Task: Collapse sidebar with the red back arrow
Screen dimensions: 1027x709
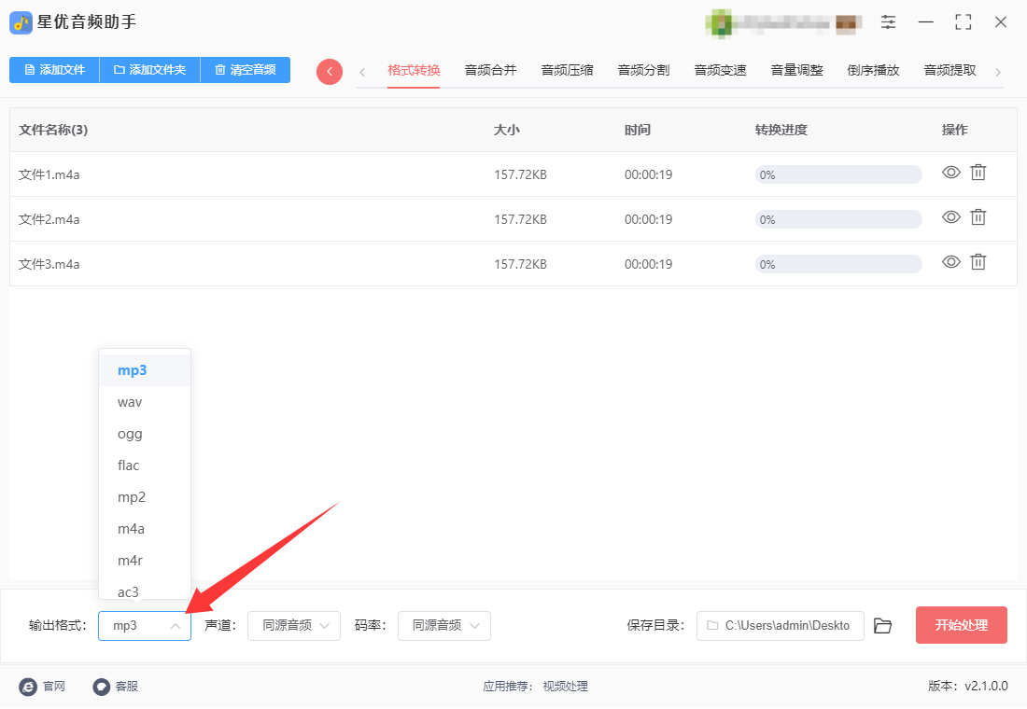Action: pyautogui.click(x=330, y=71)
